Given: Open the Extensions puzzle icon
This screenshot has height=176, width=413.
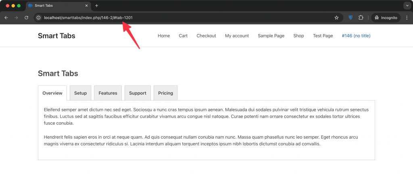Looking at the screenshot, I should (361, 18).
